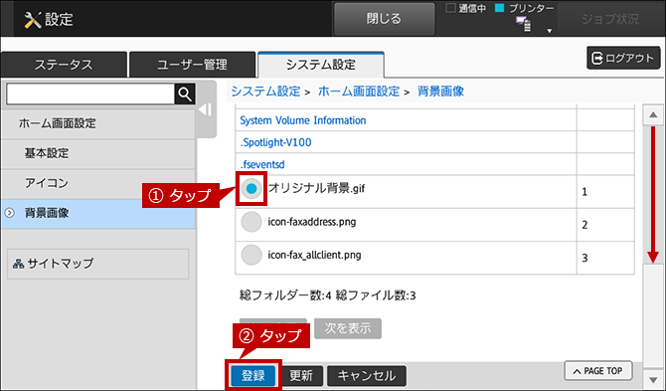Open ホーム画面設定 in the sidebar
The width and height of the screenshot is (666, 391).
click(97, 123)
